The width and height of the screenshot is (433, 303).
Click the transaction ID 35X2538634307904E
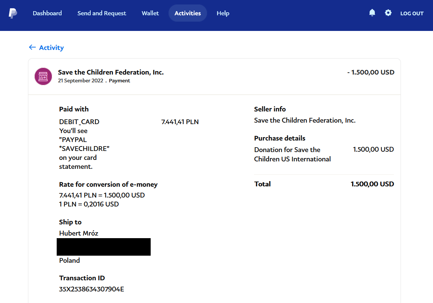tap(91, 289)
